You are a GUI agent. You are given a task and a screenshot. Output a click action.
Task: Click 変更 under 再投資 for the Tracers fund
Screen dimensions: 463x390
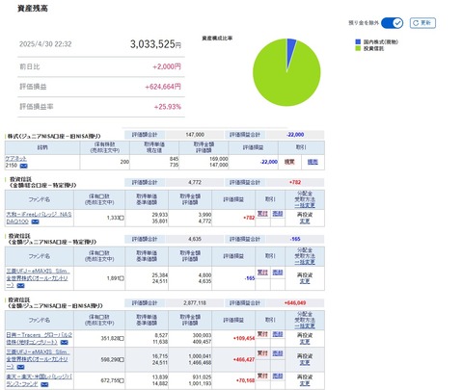(x=305, y=342)
